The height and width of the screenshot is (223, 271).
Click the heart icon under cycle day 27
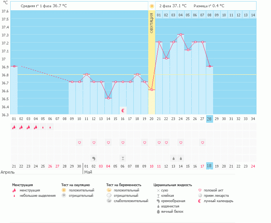click(x=202, y=142)
